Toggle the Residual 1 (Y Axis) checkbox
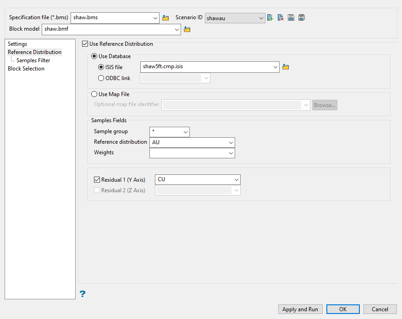The width and height of the screenshot is (402, 319). click(97, 180)
